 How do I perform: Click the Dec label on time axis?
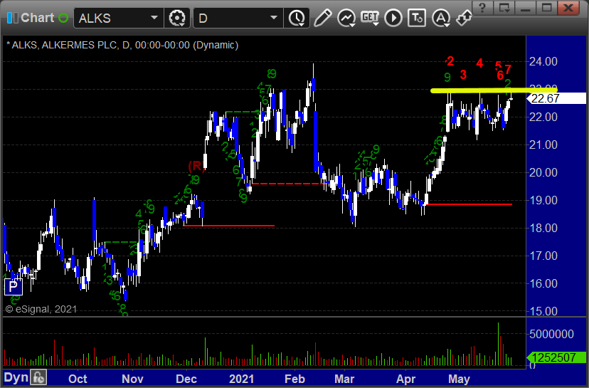click(x=186, y=379)
